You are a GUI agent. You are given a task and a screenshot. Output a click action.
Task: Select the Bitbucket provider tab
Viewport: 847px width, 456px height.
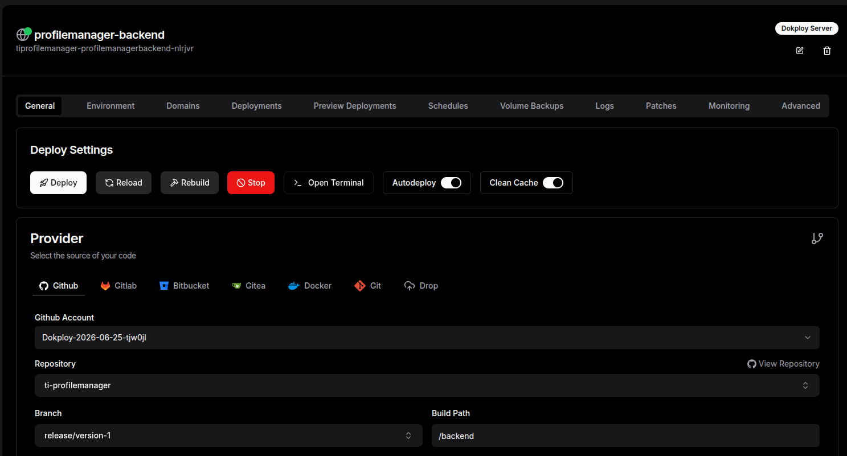coord(185,286)
